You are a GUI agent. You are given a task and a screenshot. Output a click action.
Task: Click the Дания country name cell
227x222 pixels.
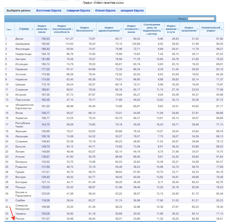pos(20,39)
